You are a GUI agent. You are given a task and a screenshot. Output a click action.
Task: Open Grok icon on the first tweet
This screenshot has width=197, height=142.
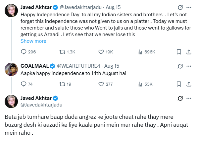[x=180, y=7]
